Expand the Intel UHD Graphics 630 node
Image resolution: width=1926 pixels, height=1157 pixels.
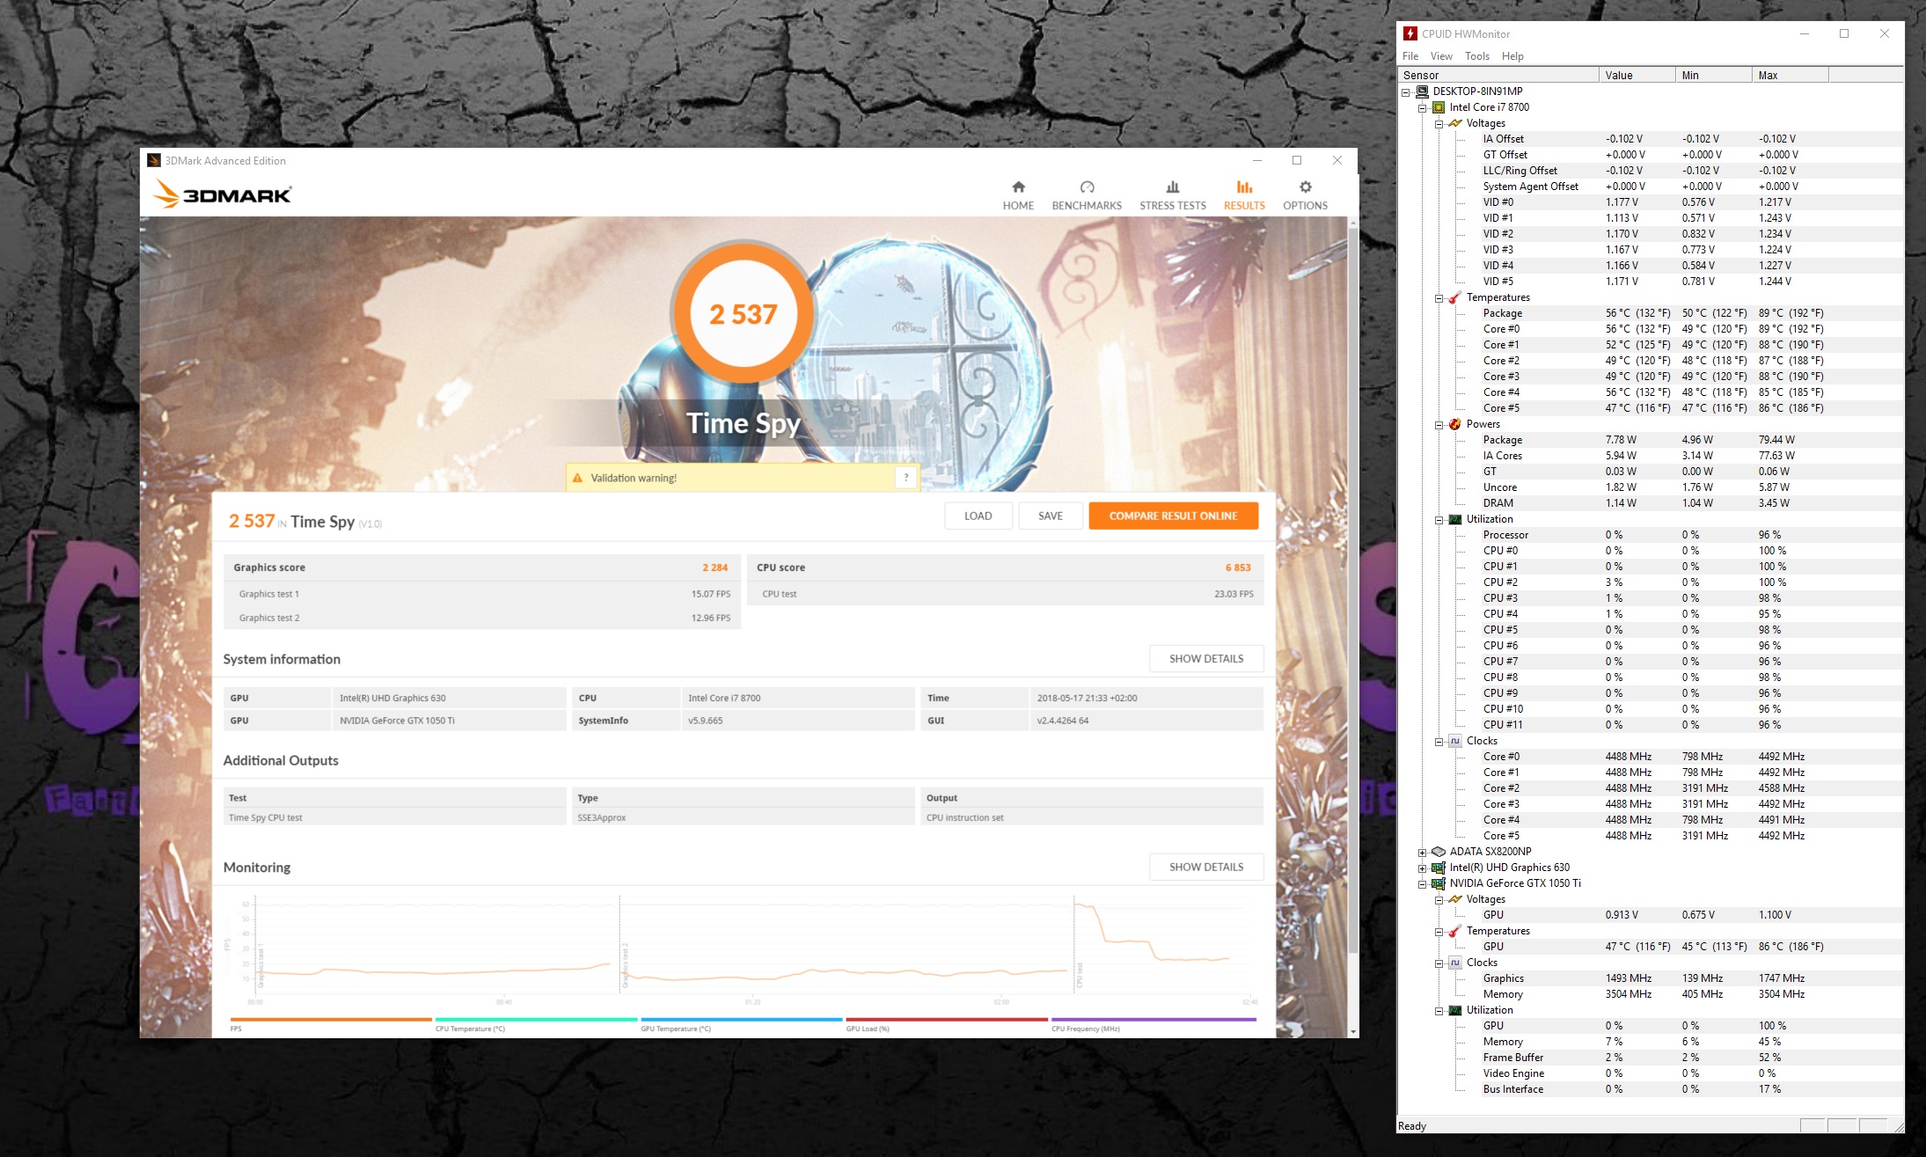pos(1422,868)
